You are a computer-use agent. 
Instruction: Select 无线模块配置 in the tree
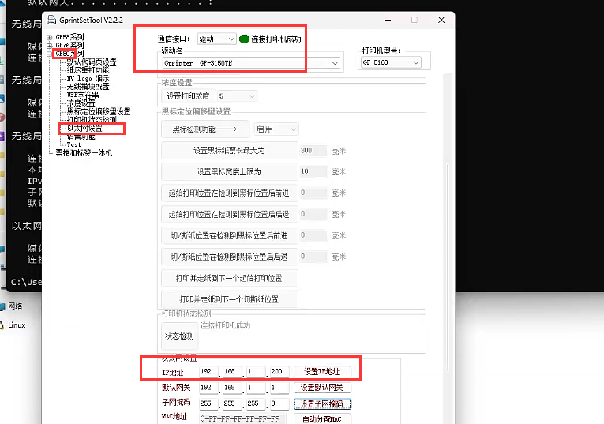88,87
